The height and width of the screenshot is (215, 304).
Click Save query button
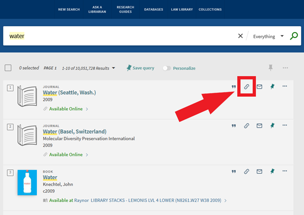(140, 68)
